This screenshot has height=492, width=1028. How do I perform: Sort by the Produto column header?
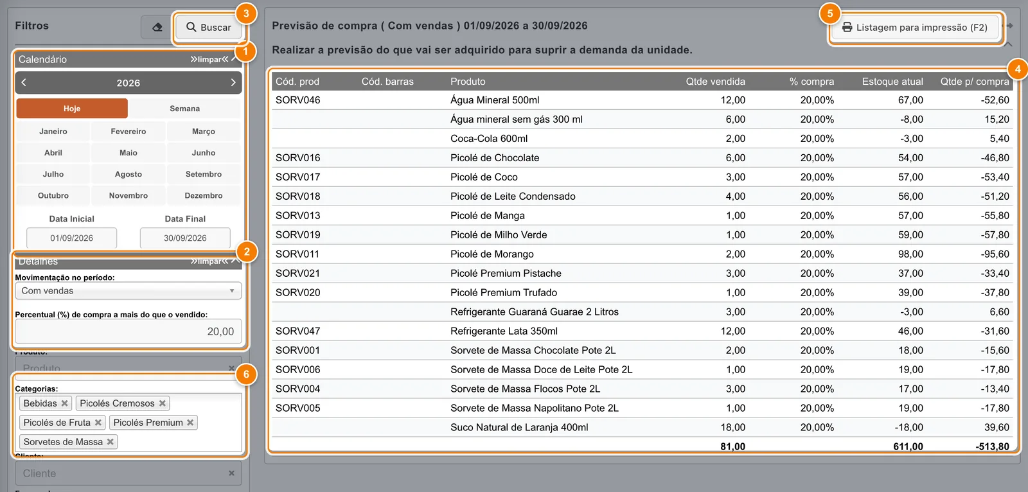[x=468, y=82]
